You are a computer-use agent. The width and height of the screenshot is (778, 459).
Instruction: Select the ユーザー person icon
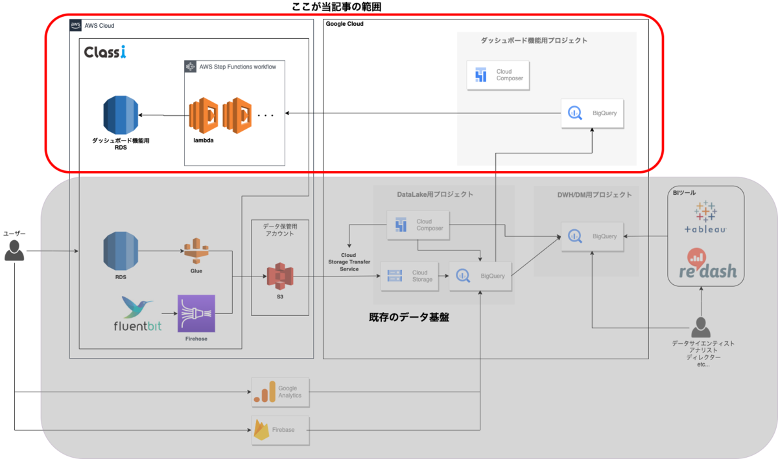point(14,251)
